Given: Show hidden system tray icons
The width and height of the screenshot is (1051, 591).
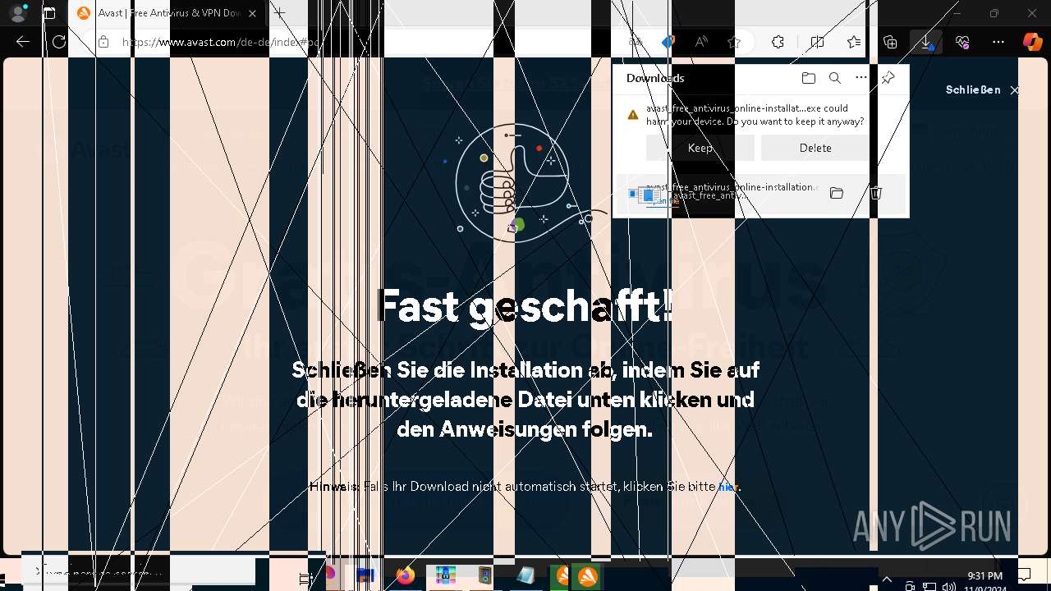Looking at the screenshot, I should tap(887, 580).
